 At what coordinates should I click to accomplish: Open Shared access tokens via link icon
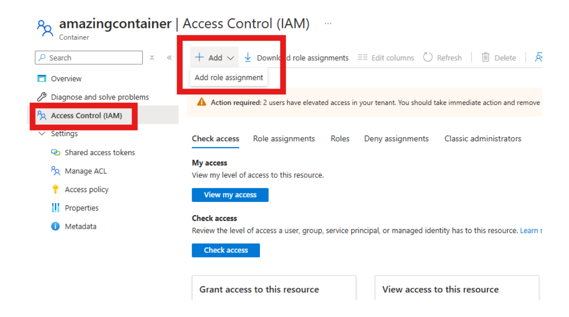(56, 152)
